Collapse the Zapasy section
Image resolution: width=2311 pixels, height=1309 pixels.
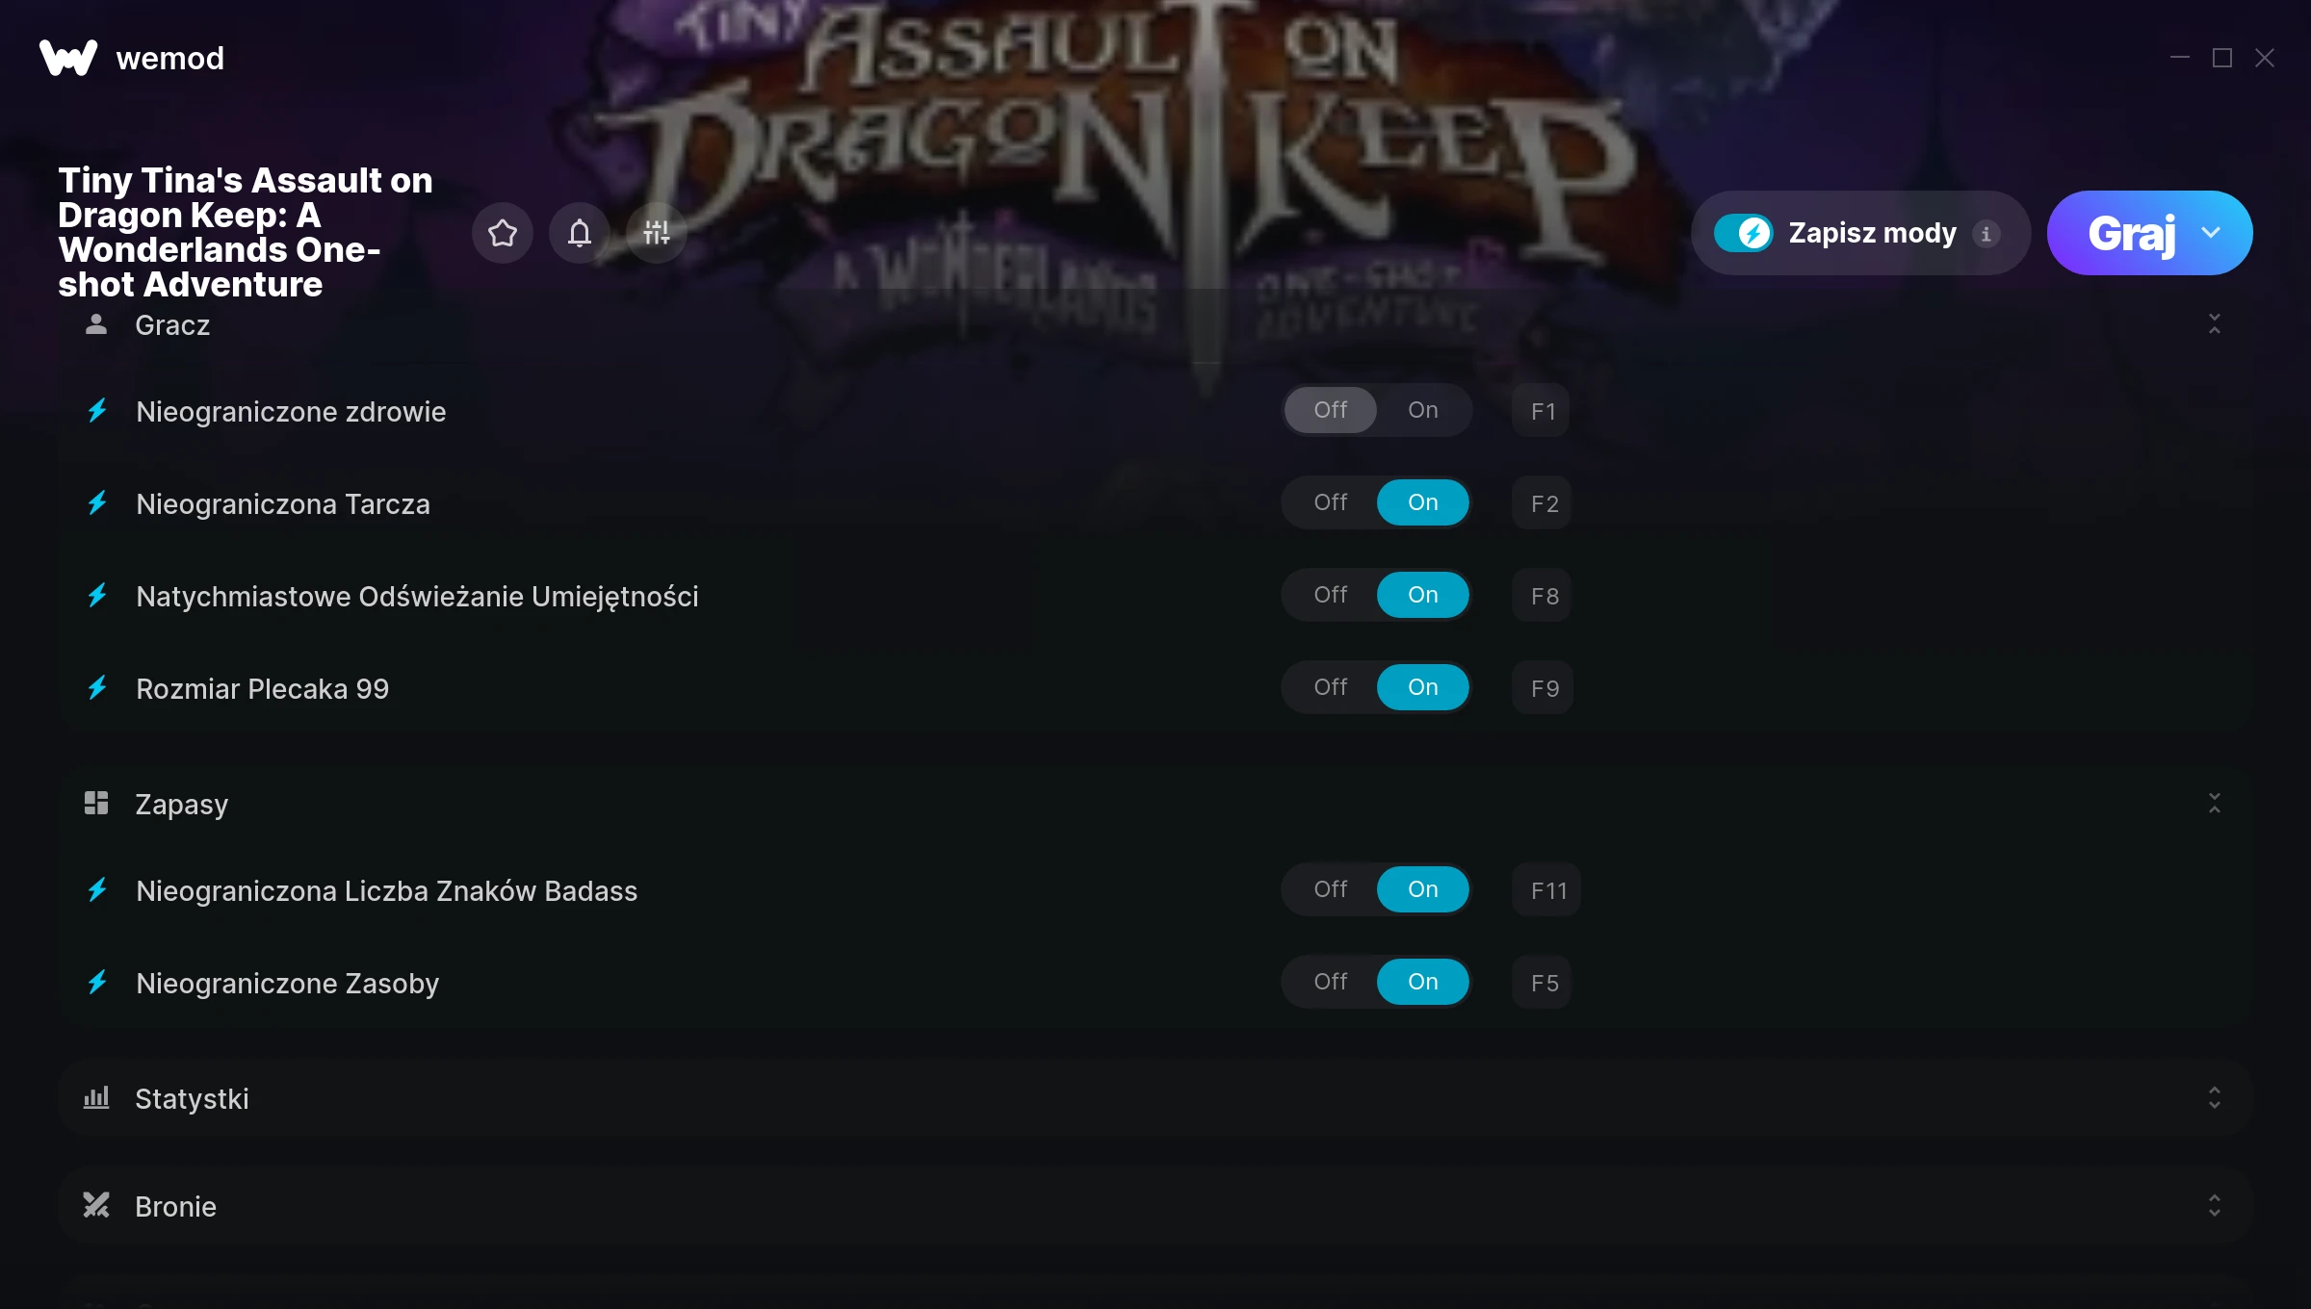pyautogui.click(x=2215, y=804)
